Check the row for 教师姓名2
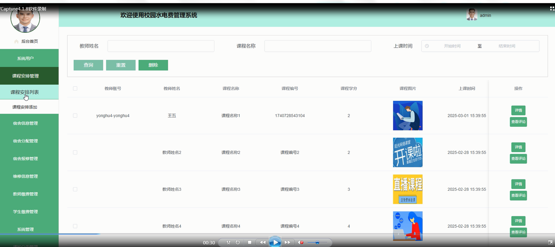This screenshot has height=247, width=555. pyautogui.click(x=75, y=152)
